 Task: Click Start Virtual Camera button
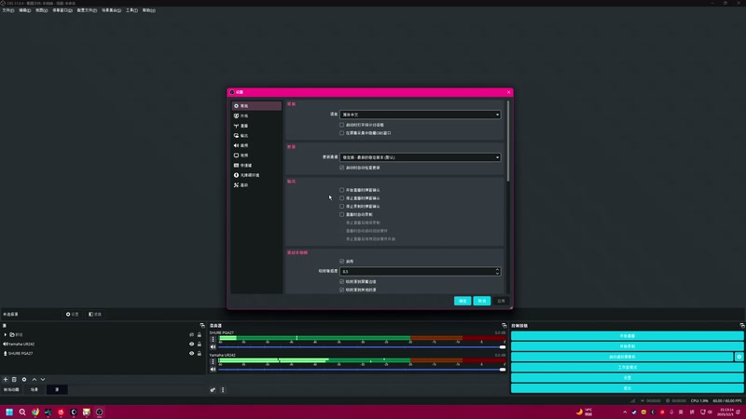[622, 357]
